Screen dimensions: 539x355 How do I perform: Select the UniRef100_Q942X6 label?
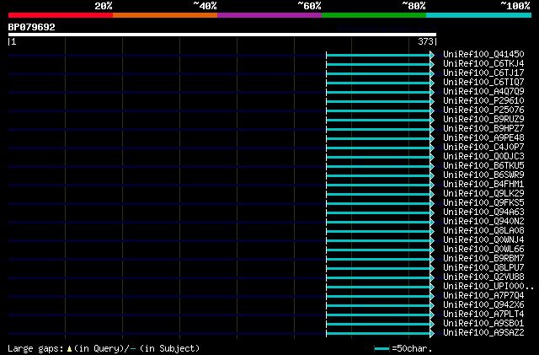coord(483,305)
